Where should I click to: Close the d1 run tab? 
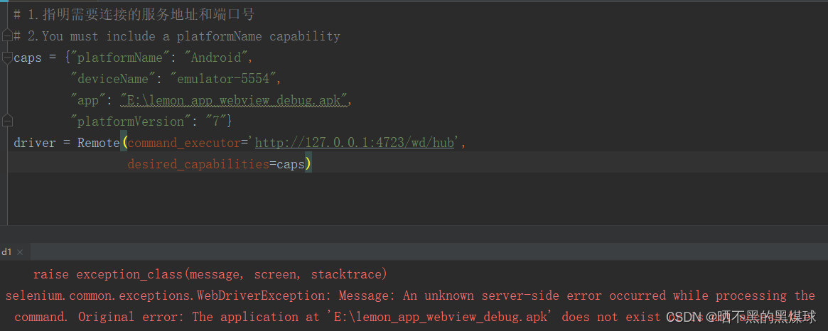(x=20, y=252)
